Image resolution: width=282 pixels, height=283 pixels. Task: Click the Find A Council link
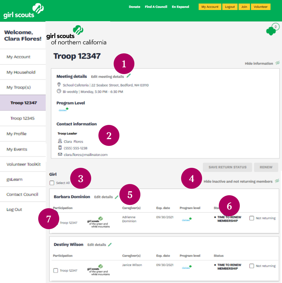click(x=156, y=7)
